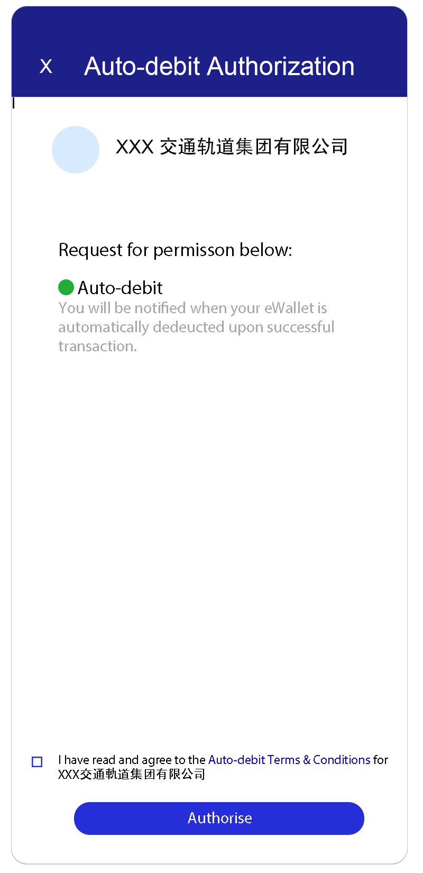Click the word "eWallet" in the description
This screenshot has height=873, width=423.
289,308
